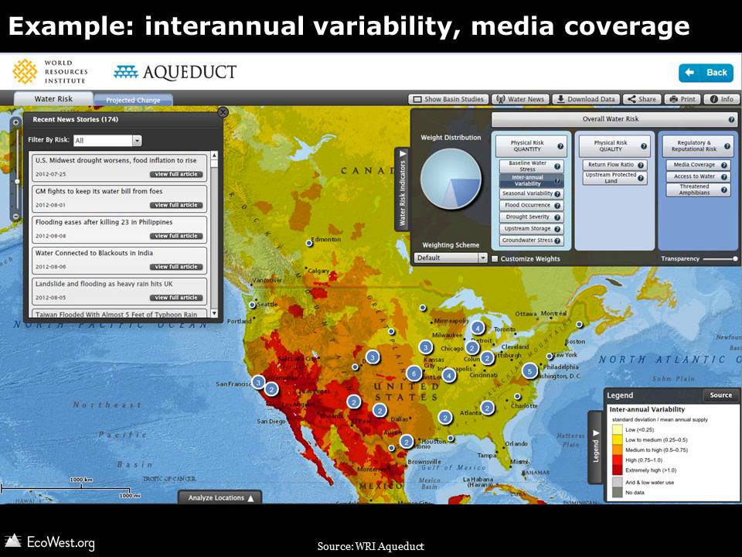Click the Extremely high (>1.0) legend swatch
This screenshot has width=742, height=557.
(618, 470)
